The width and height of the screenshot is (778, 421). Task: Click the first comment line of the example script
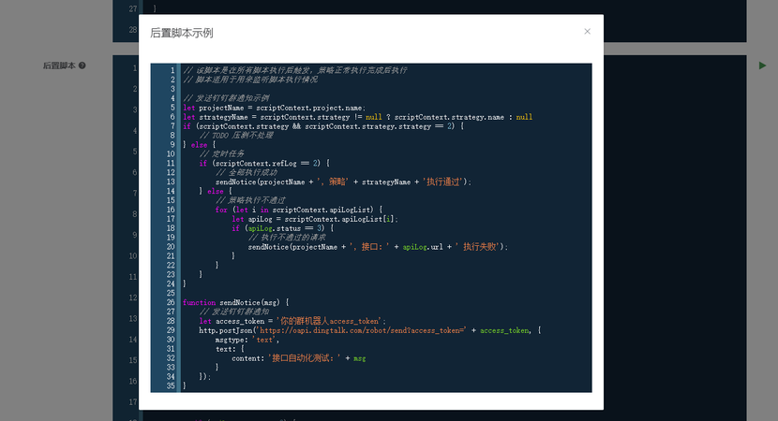pyautogui.click(x=294, y=70)
